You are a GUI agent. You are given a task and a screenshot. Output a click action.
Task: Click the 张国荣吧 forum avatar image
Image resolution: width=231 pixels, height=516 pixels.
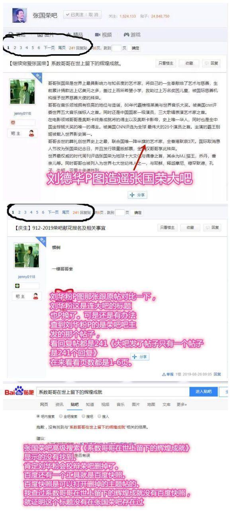[x=20, y=15]
